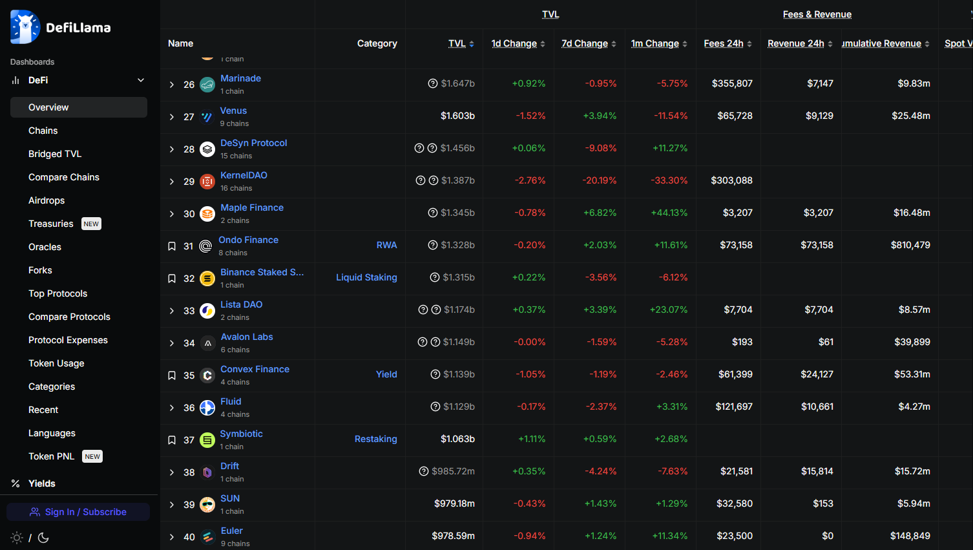Open the Yield category link
The image size is (973, 550).
point(386,374)
